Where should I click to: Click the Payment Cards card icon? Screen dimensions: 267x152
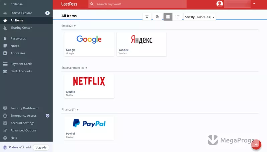click(5, 64)
